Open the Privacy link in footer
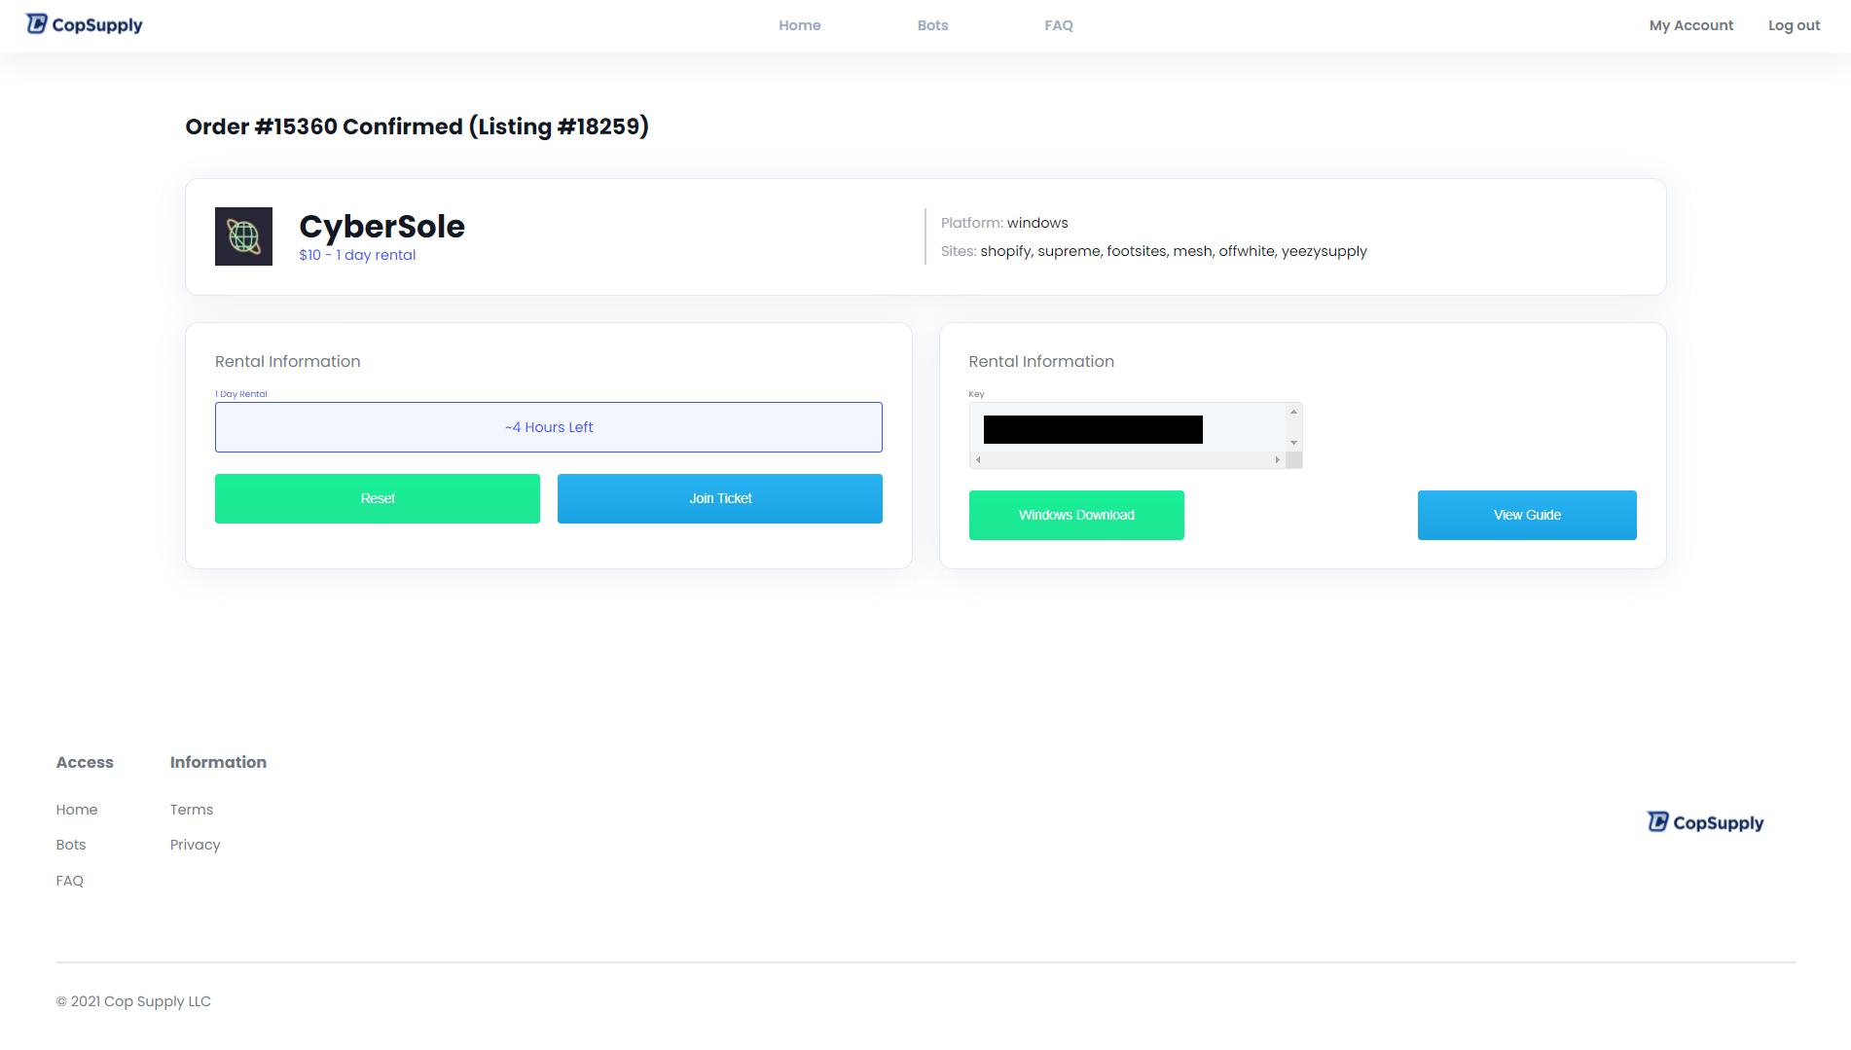Screen dimensions: 1851x1050 195,845
